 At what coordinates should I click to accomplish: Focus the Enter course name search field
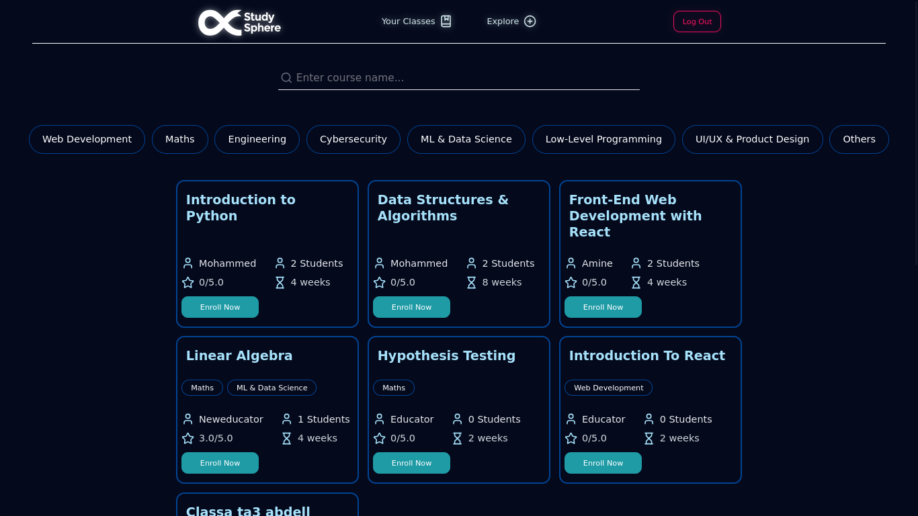point(464,78)
